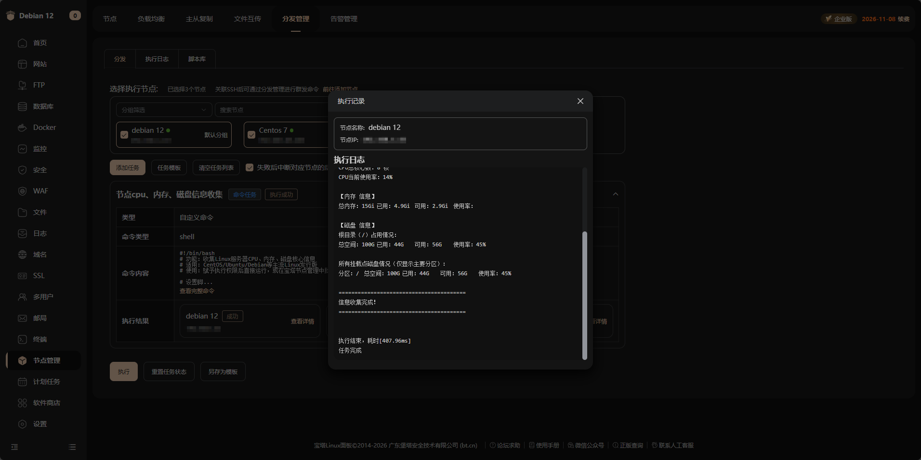Open the group filter dropdown
Image resolution: width=921 pixels, height=460 pixels.
[x=164, y=110]
